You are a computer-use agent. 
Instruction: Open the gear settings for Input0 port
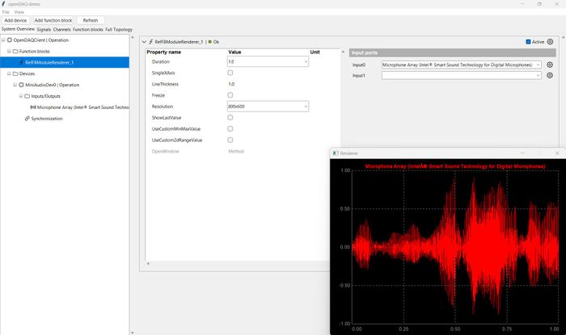(550, 64)
